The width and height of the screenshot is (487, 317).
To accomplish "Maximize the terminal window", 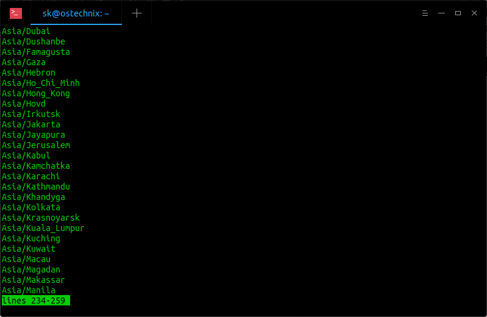I will pos(458,13).
